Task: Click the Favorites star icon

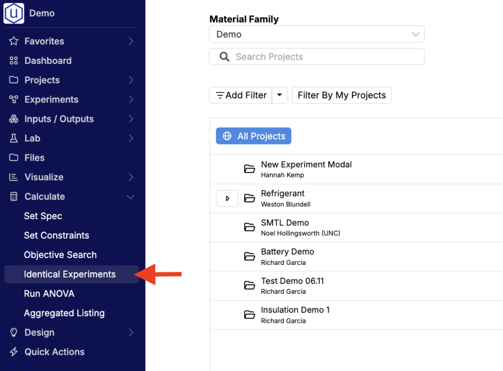Action: [x=14, y=41]
